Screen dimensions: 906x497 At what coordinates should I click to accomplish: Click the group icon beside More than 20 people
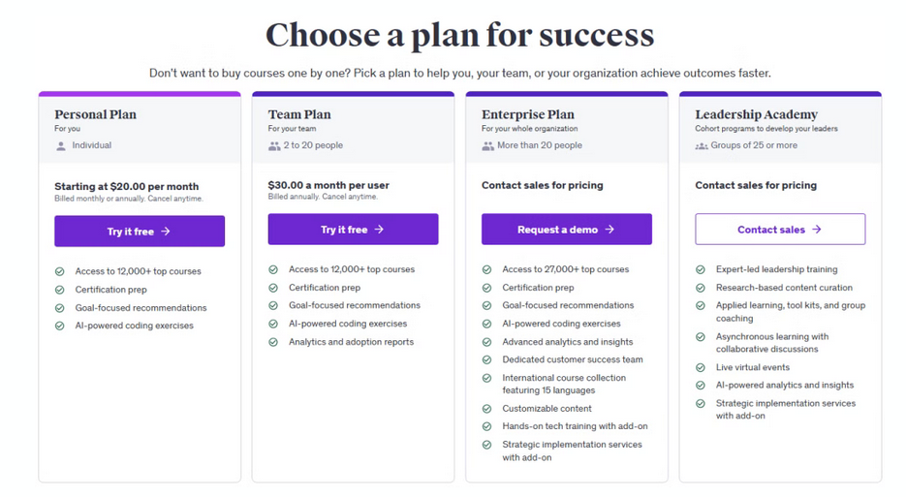pyautogui.click(x=487, y=146)
